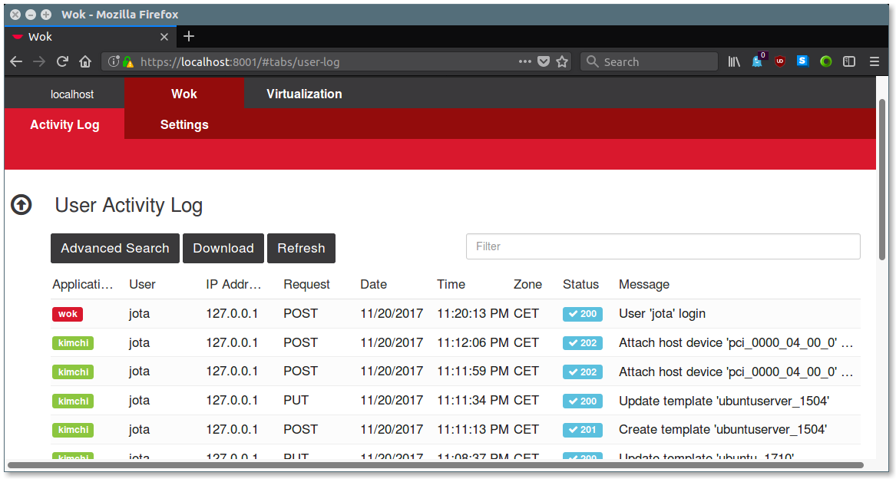Open page actions three-dots menu
Viewport: 896px width, 479px height.
click(x=525, y=61)
